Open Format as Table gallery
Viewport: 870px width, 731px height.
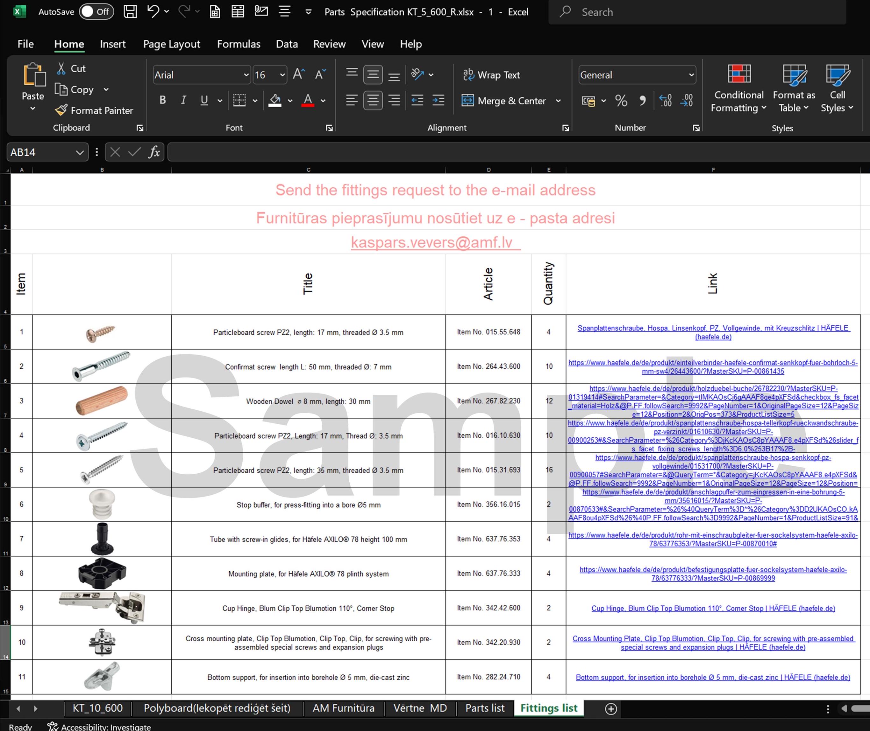click(794, 88)
